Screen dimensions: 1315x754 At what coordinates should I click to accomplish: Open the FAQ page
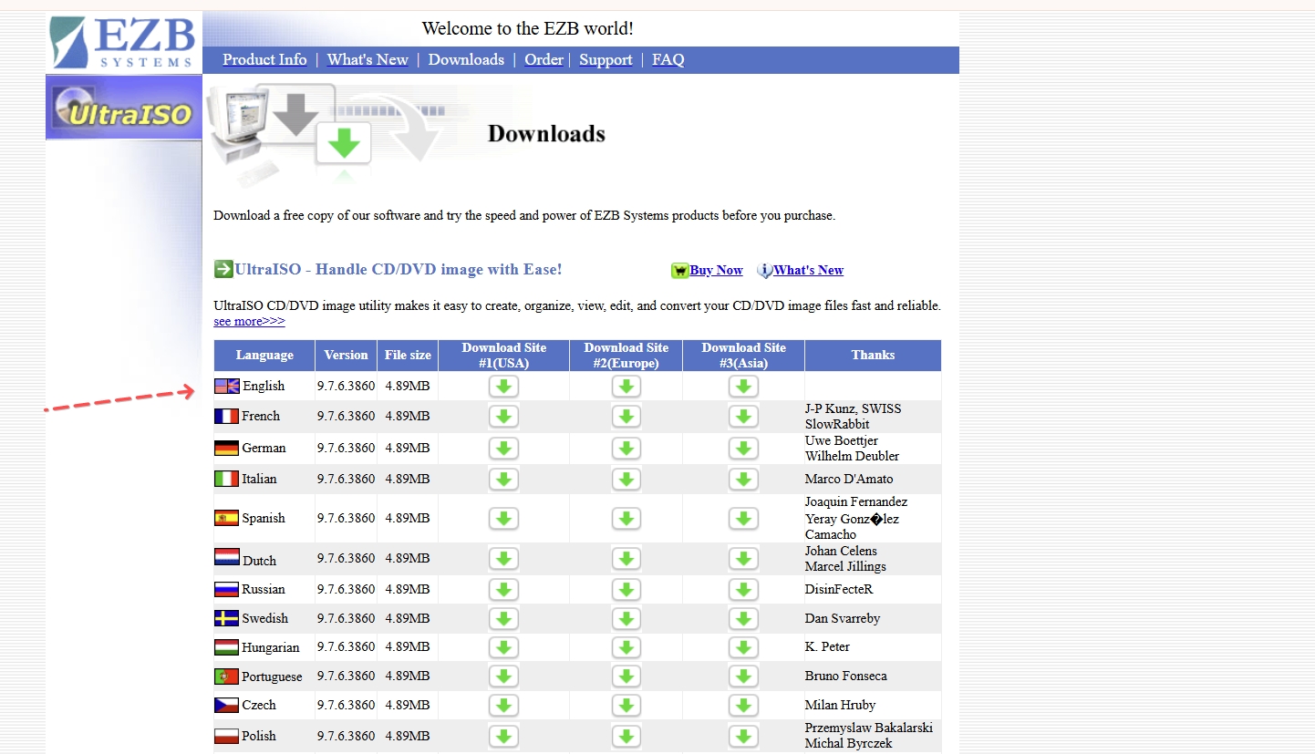[x=668, y=60]
